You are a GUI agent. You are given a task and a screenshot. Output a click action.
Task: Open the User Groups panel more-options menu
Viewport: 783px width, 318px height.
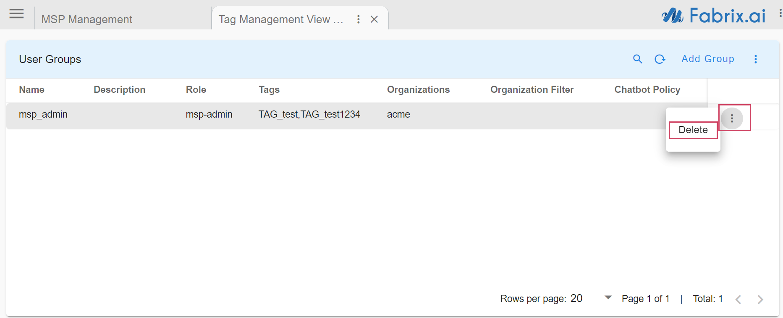755,59
